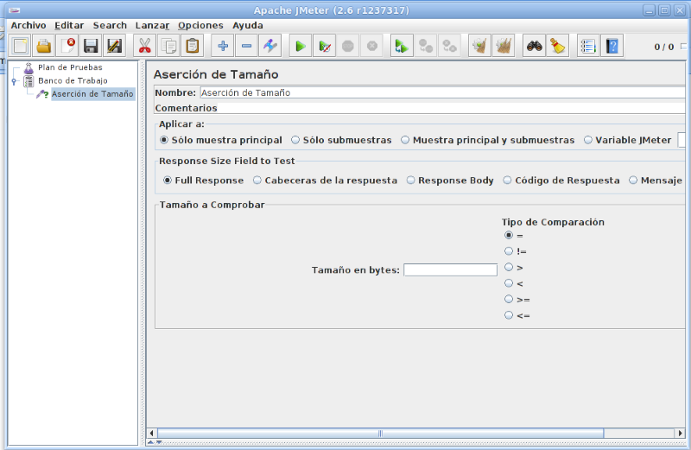Cut using the scissors icon

[144, 46]
